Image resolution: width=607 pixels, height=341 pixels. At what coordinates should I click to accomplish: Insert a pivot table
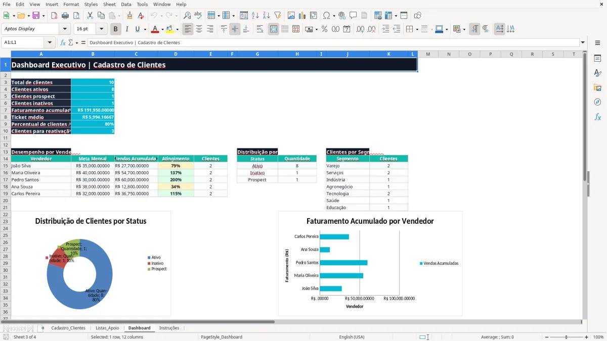[313, 16]
